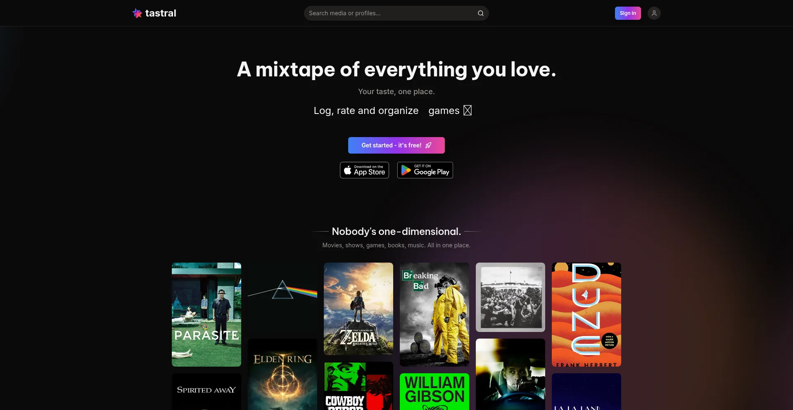Open the poster of a man driving a car
Screen dimensions: 793x410
pos(510,374)
